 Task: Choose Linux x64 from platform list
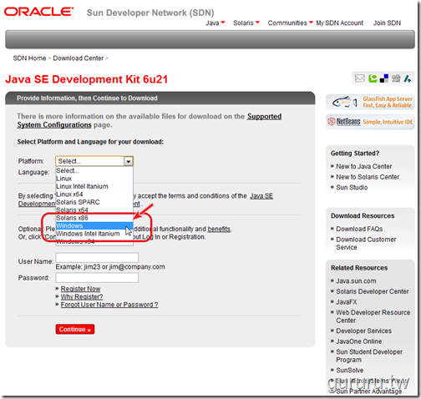coord(94,194)
